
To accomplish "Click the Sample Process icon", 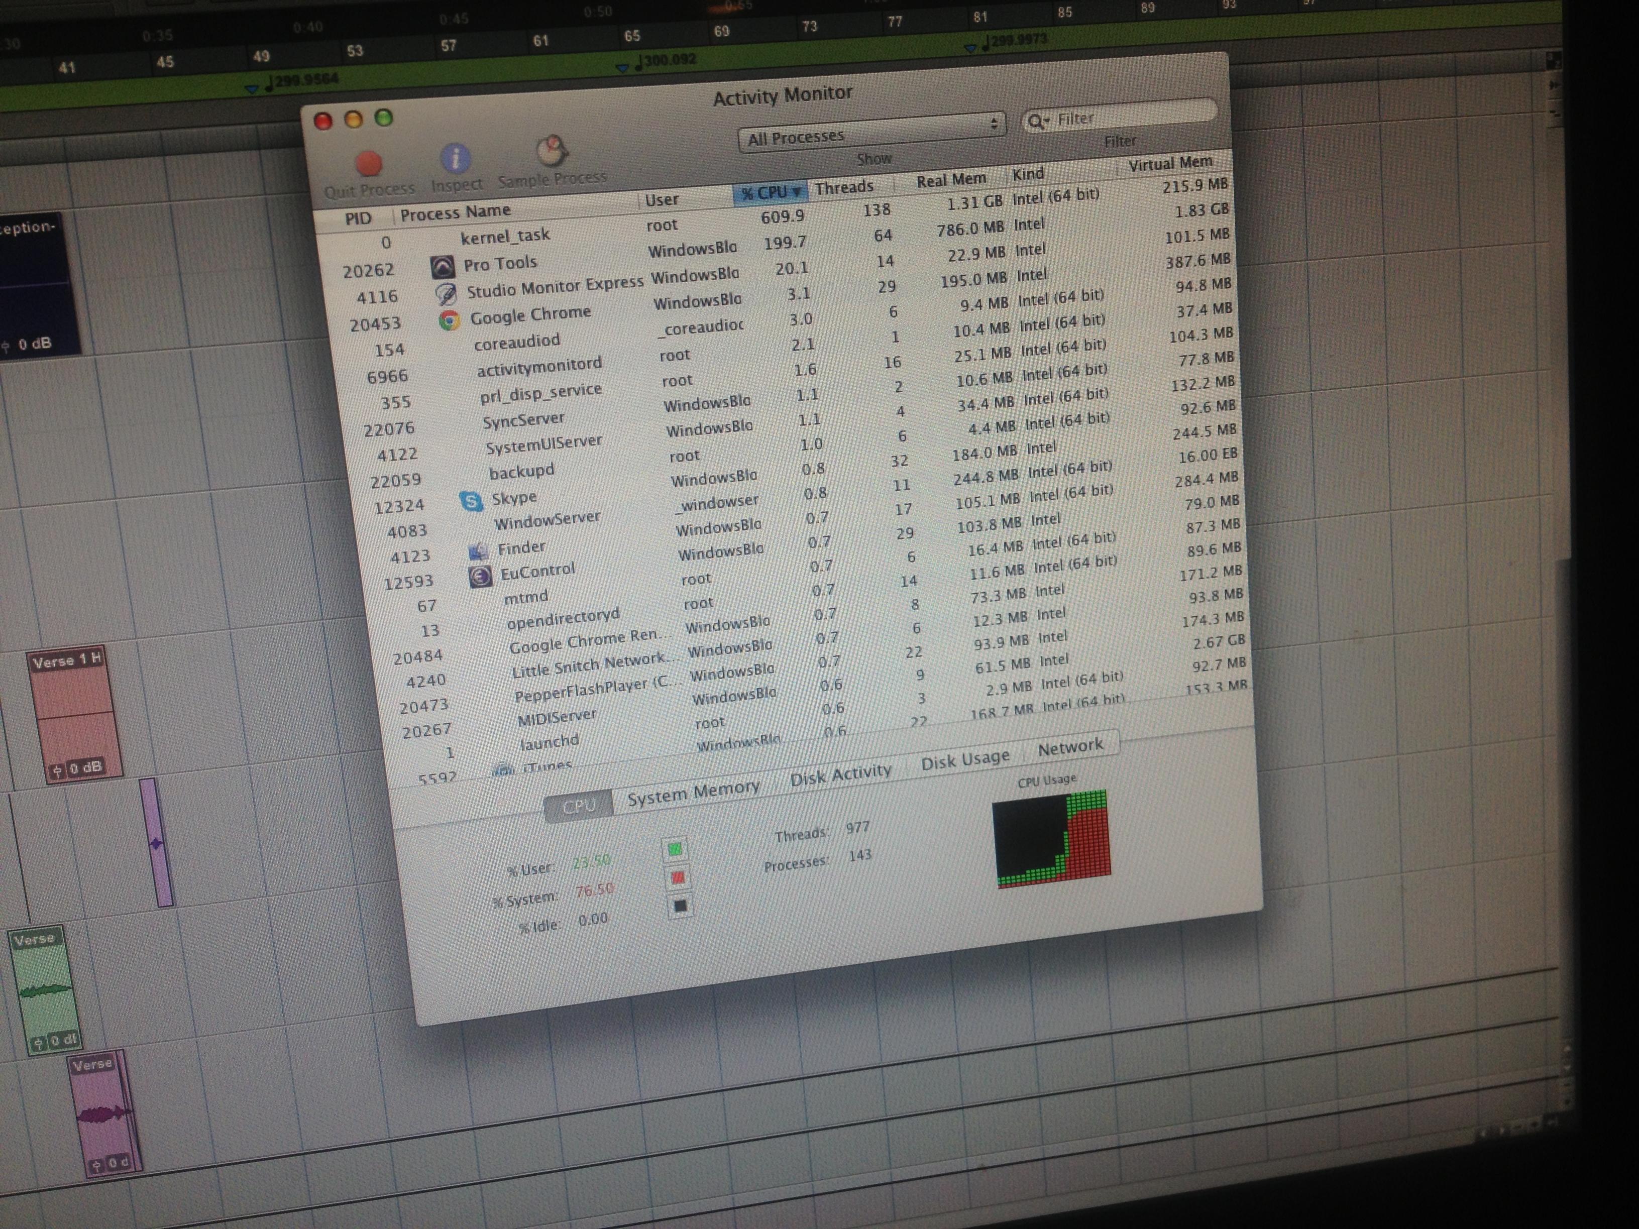I will pyautogui.click(x=552, y=150).
